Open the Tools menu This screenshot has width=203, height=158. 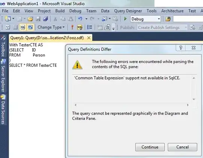point(151,11)
